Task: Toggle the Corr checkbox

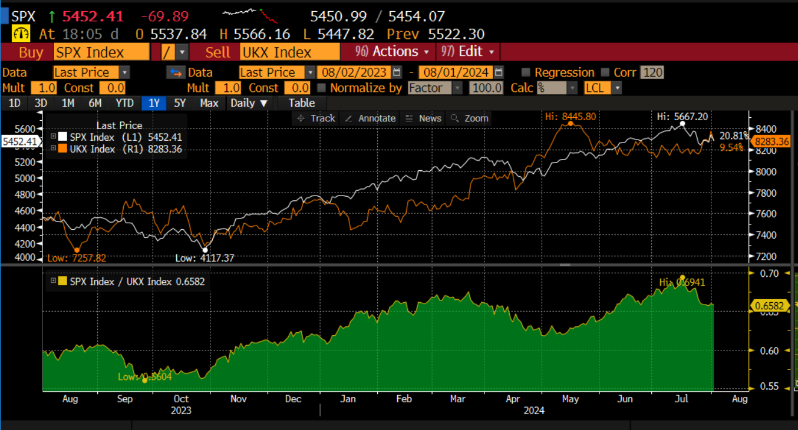Action: (x=604, y=72)
